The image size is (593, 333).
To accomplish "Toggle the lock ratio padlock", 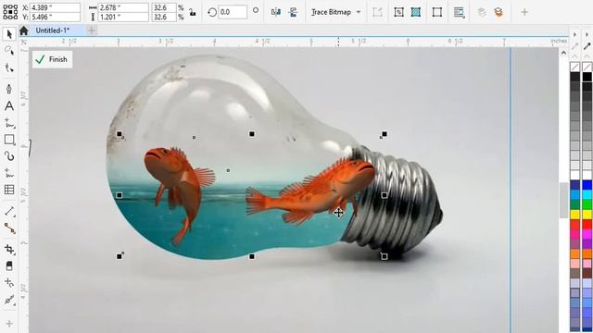I will [193, 12].
